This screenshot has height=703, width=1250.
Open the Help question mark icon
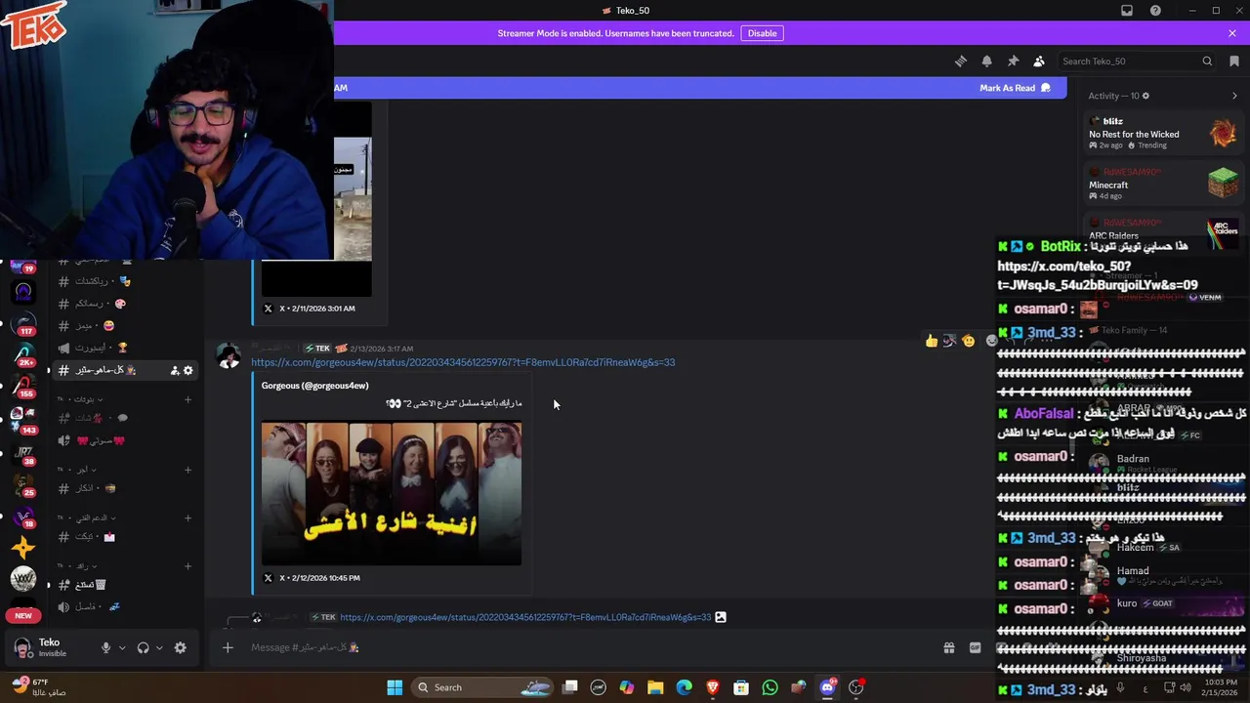tap(1155, 11)
